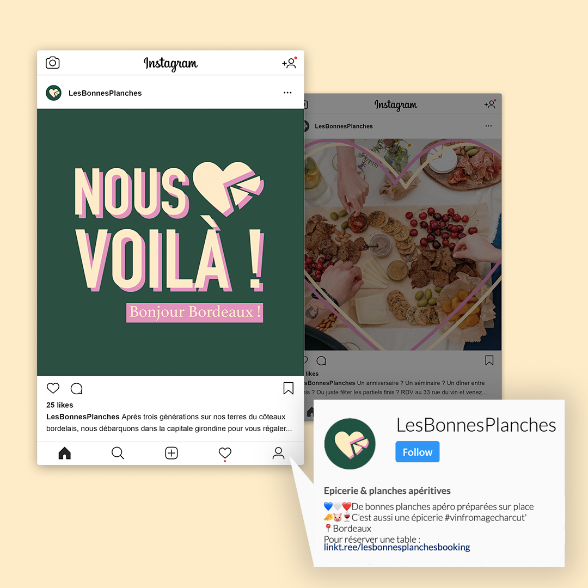588x588 pixels.
Task: Click LesBonnesPlanches username on front post header
Action: 105,93
